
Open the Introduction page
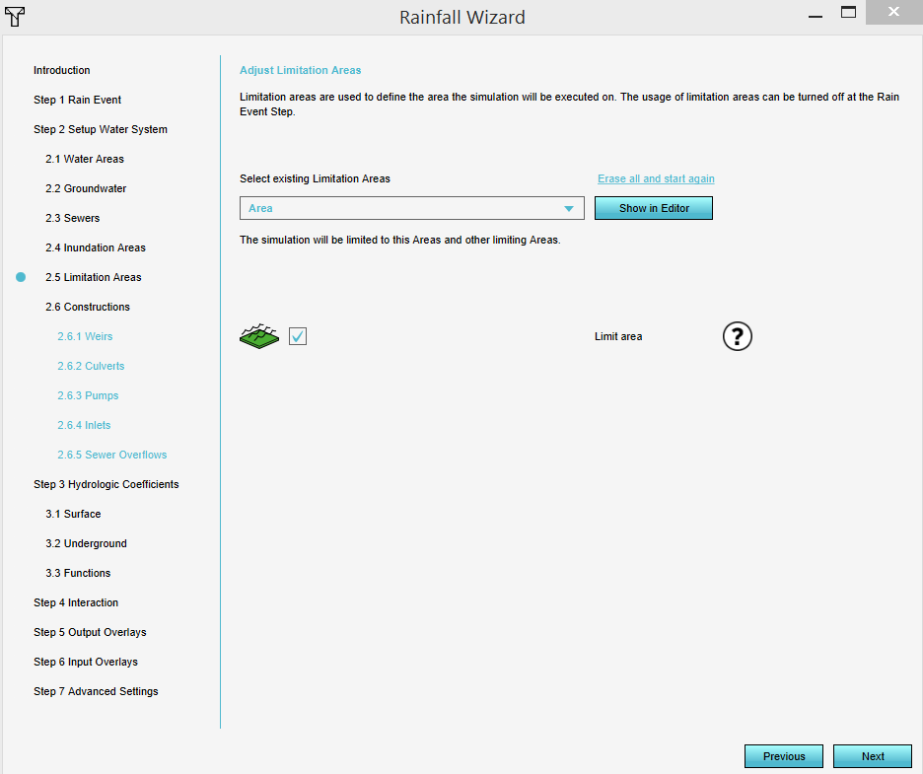(61, 70)
